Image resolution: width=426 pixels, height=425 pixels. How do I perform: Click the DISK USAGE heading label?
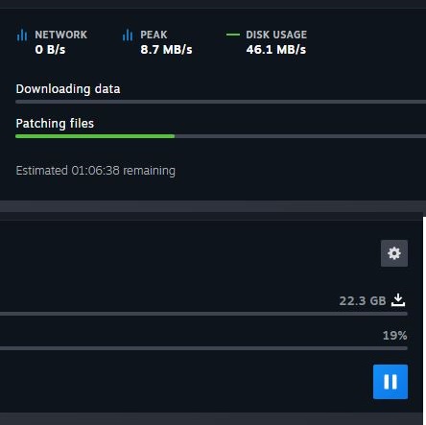click(276, 35)
